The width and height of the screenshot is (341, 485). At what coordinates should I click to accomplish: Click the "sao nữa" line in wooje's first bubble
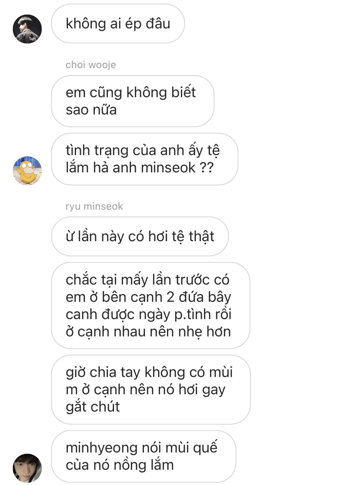[91, 110]
